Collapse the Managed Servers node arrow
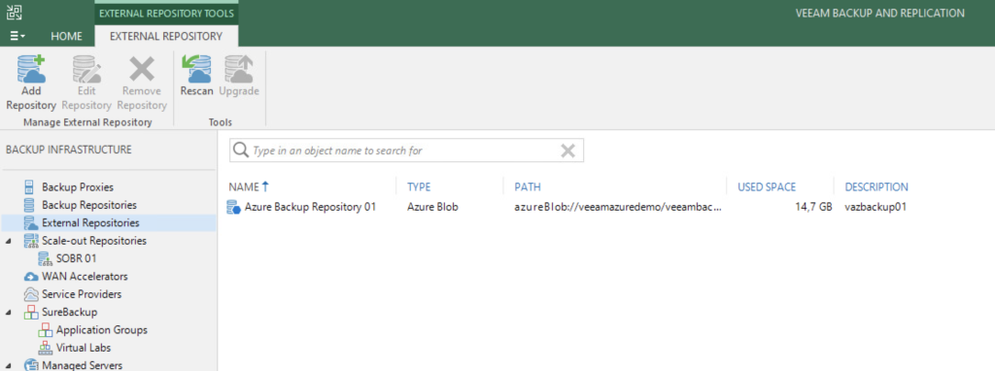Image resolution: width=995 pixels, height=371 pixels. (8, 365)
